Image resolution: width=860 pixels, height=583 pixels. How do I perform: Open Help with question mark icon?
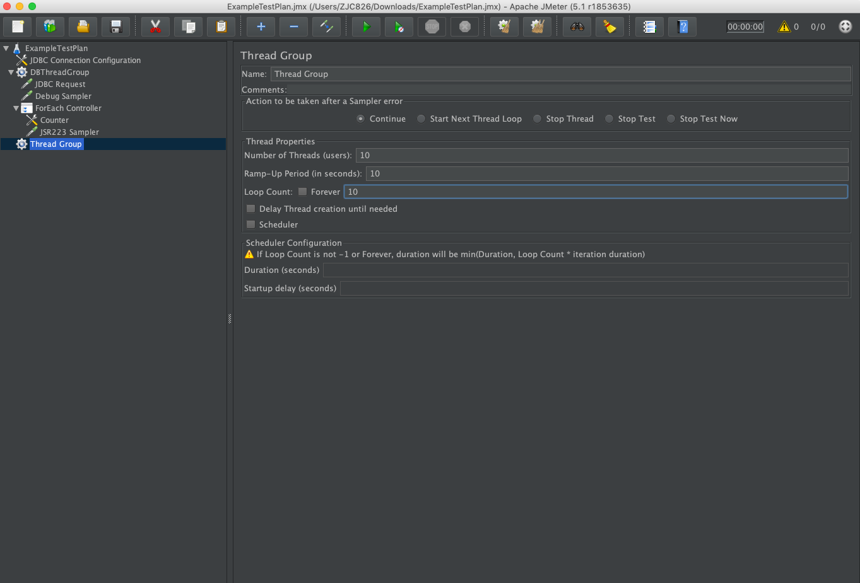click(682, 26)
